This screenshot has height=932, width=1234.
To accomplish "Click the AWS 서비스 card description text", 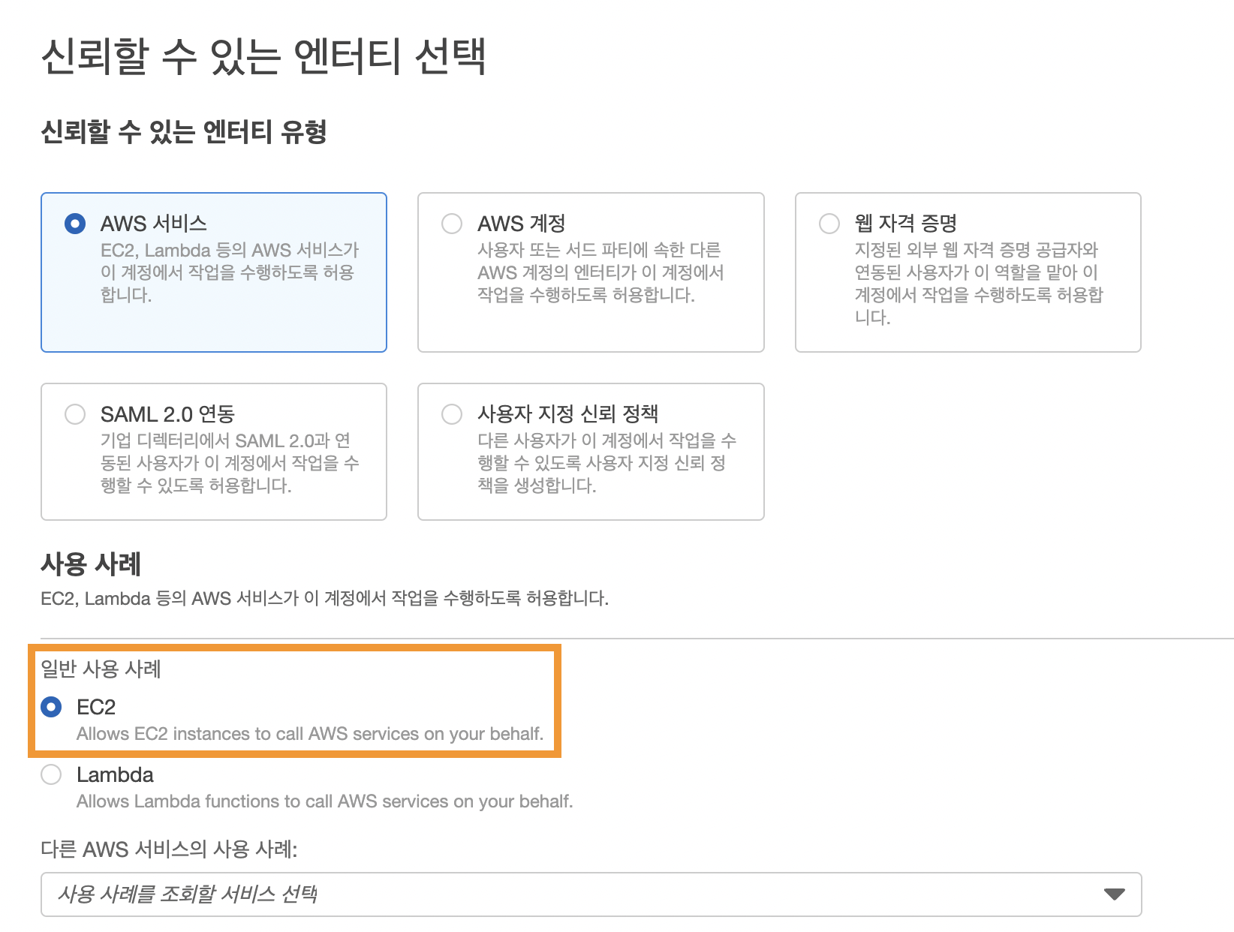I will click(x=230, y=272).
